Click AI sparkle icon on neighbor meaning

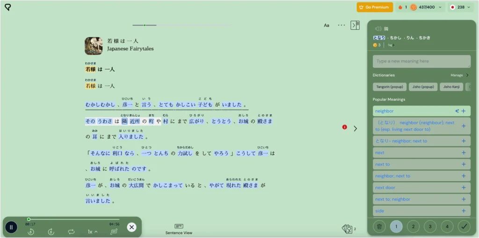457,111
